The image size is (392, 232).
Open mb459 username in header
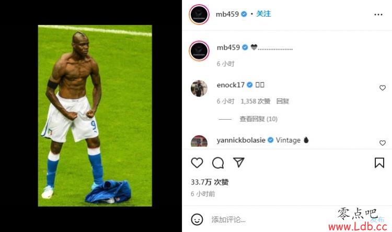[x=227, y=14]
